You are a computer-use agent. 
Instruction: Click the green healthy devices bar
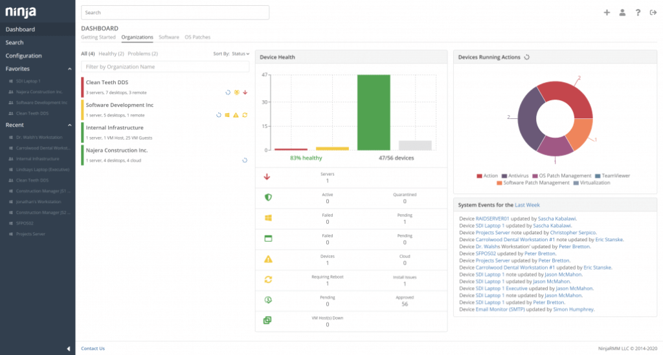coord(374,113)
